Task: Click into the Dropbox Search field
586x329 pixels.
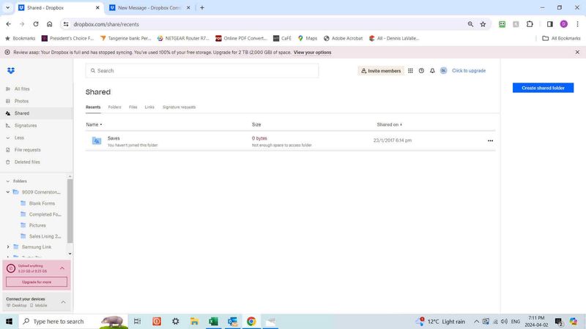Action: 205,71
